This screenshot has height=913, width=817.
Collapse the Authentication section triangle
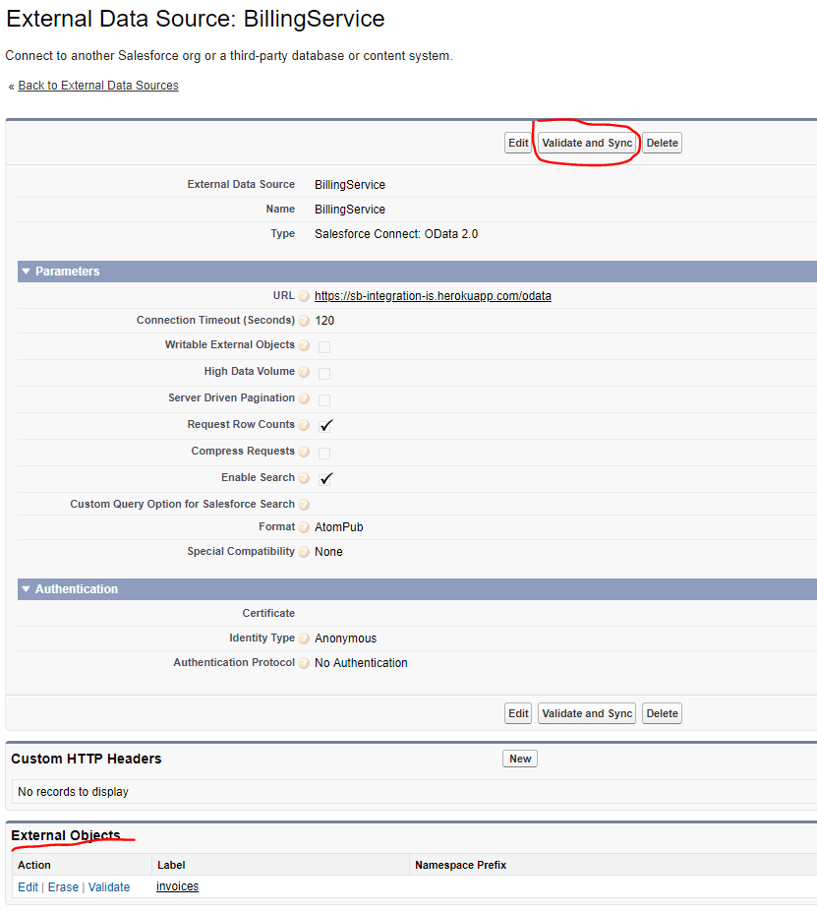pyautogui.click(x=26, y=589)
